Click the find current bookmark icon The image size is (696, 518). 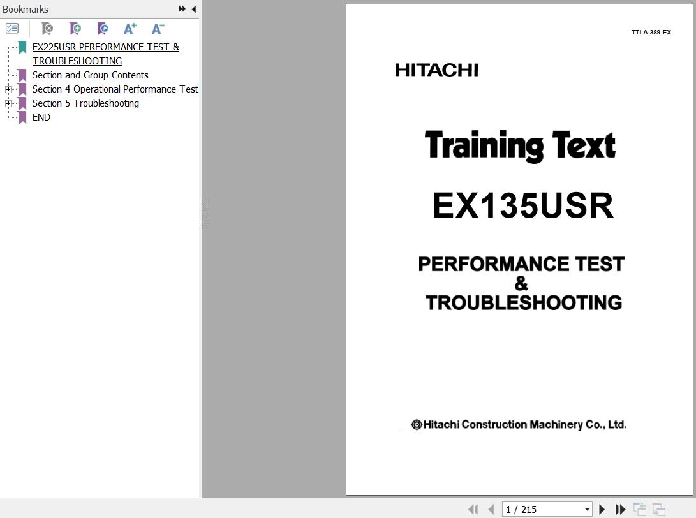click(103, 29)
